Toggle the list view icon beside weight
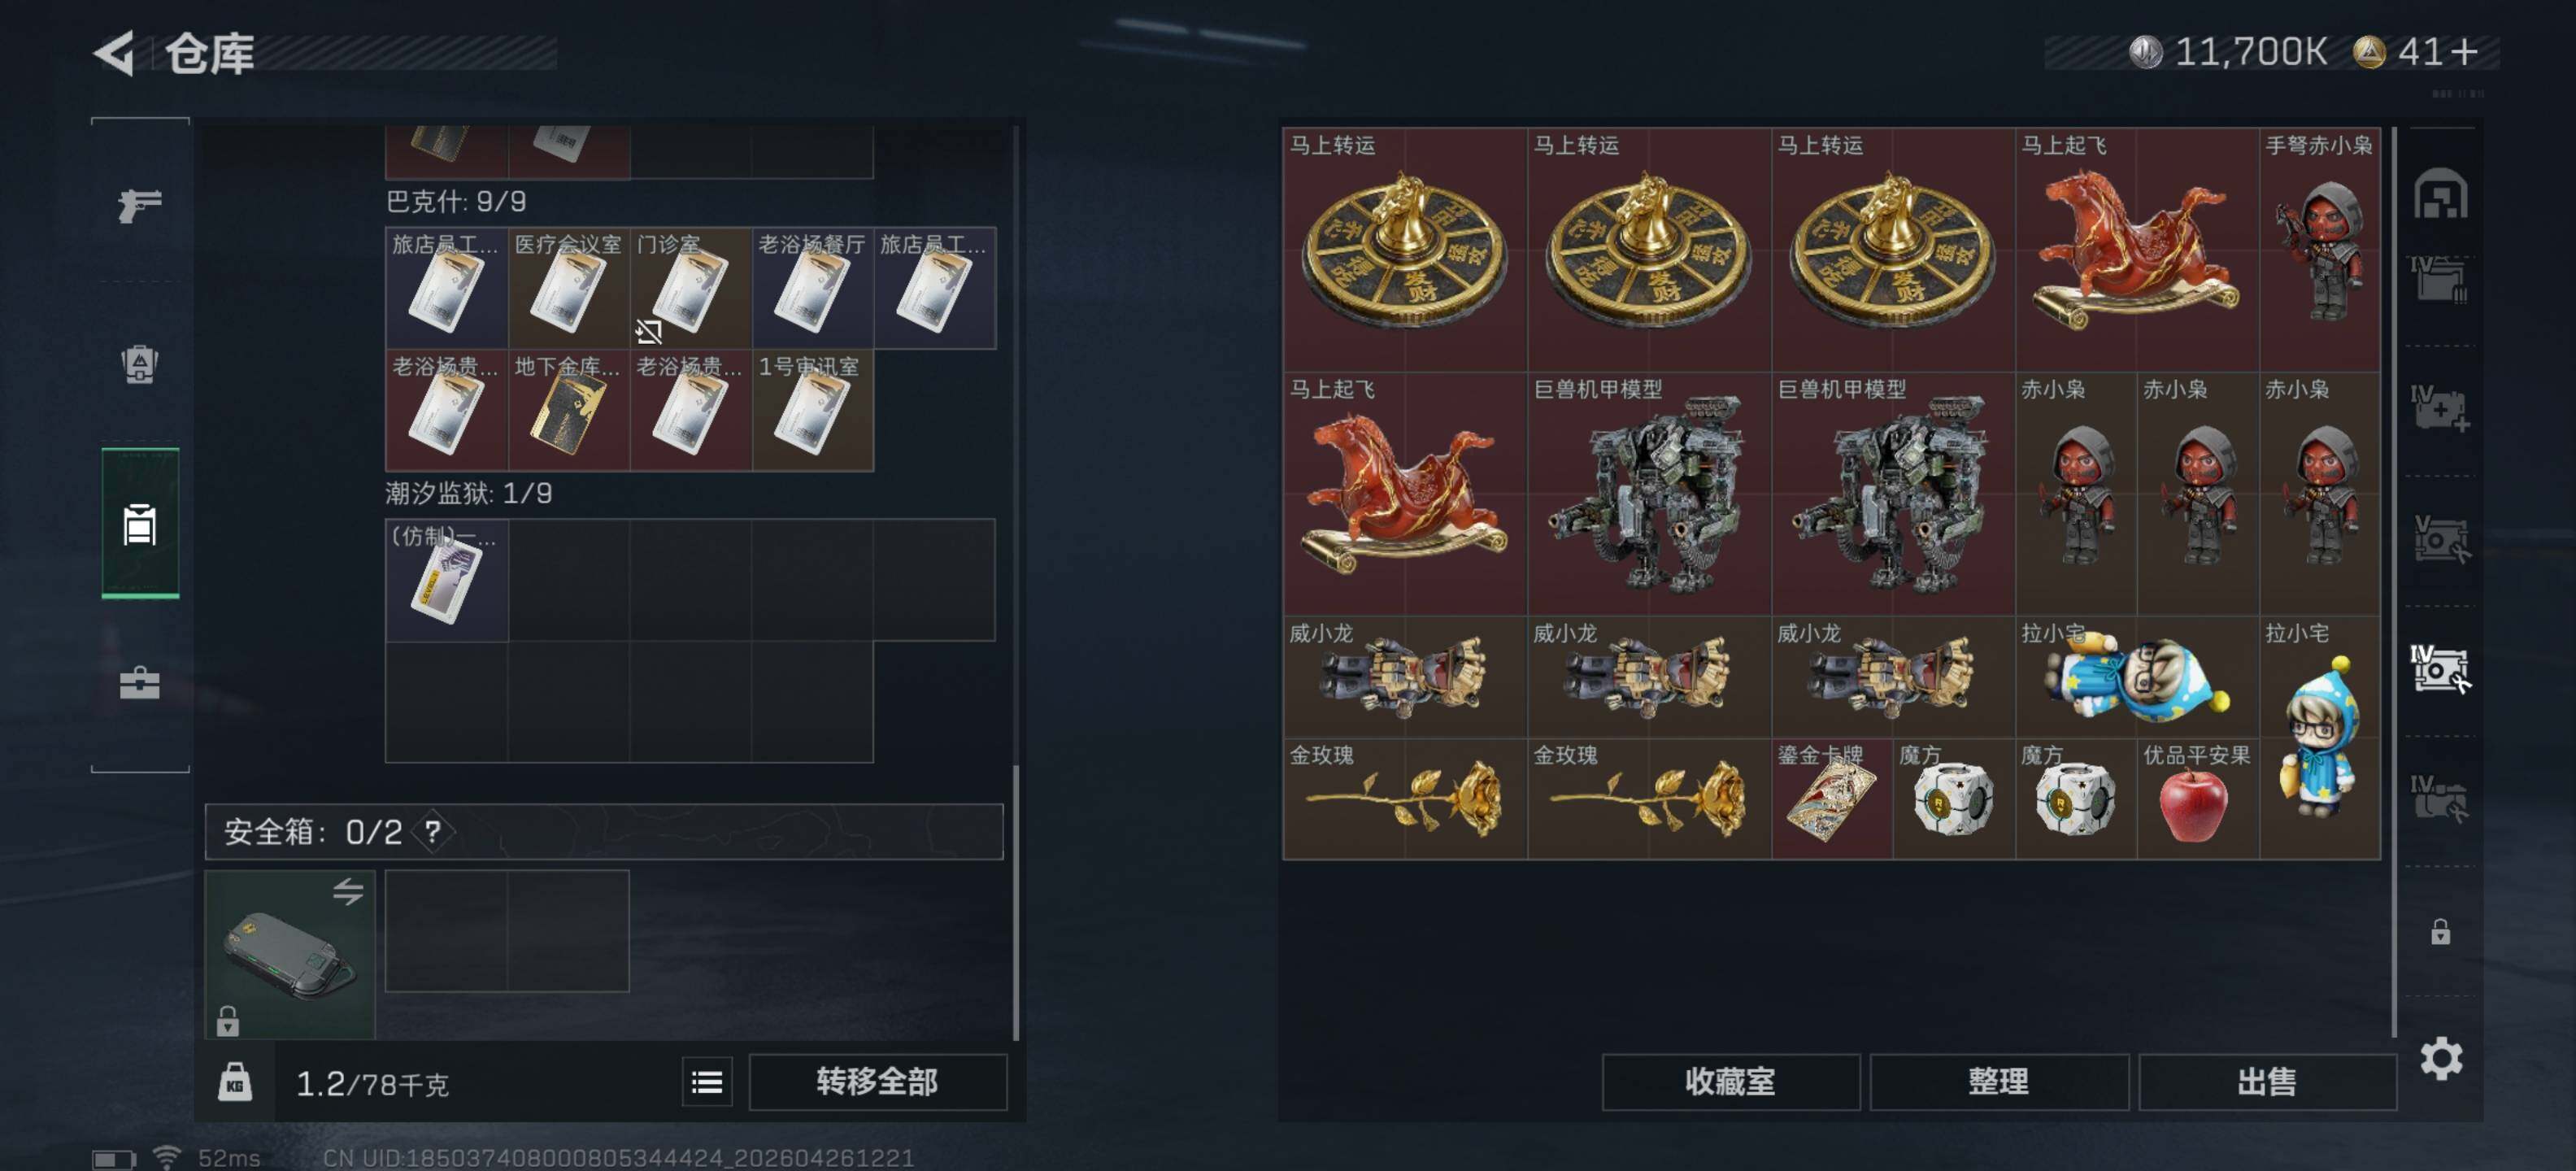 (x=707, y=1082)
